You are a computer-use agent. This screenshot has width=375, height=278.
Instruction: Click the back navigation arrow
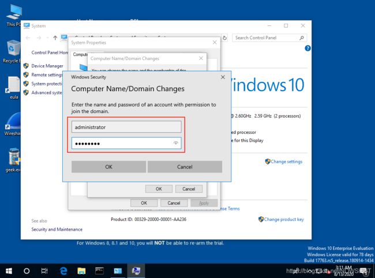28,37
